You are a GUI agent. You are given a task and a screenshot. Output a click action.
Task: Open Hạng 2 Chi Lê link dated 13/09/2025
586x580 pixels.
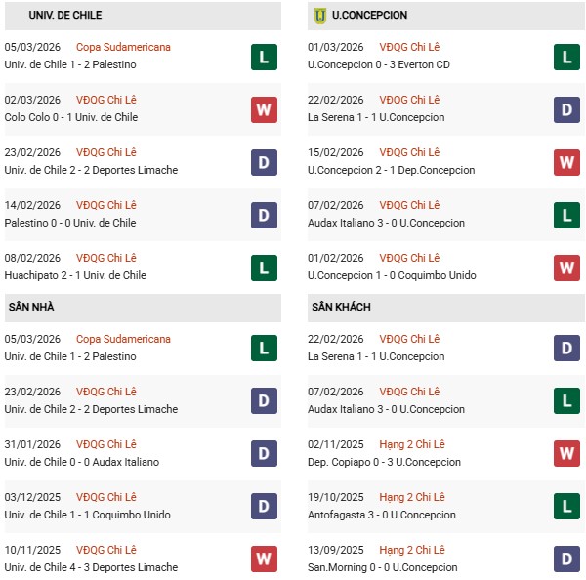coord(412,550)
